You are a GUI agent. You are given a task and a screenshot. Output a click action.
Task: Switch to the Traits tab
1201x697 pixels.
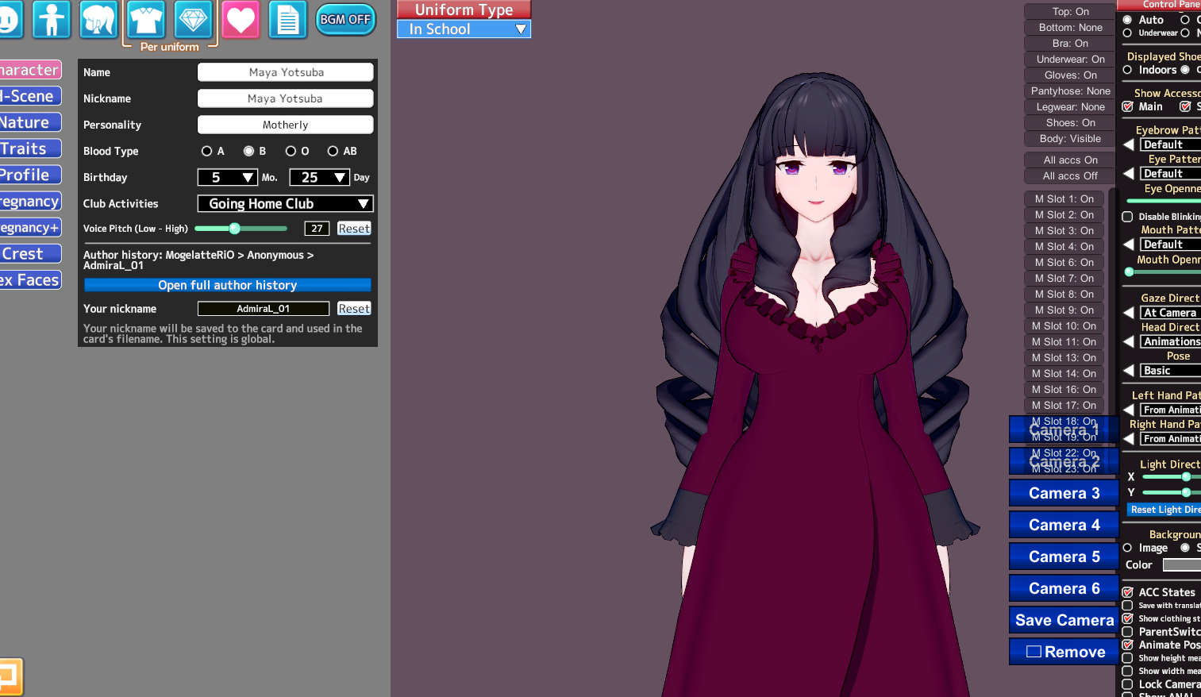coord(29,149)
